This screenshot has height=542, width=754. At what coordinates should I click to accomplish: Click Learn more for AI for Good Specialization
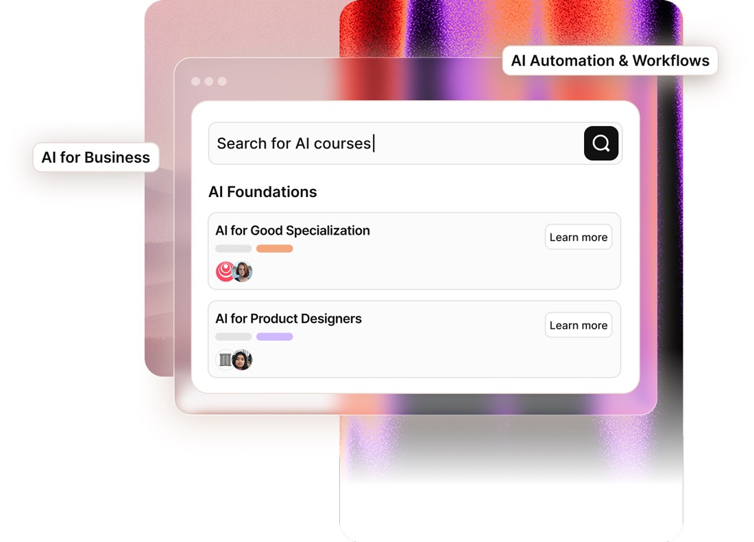(578, 237)
